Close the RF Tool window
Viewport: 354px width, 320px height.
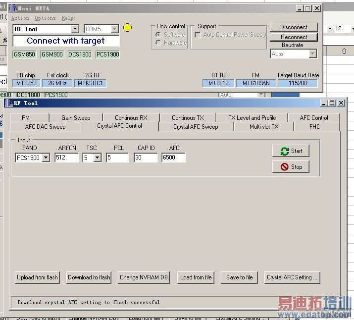[x=341, y=103]
